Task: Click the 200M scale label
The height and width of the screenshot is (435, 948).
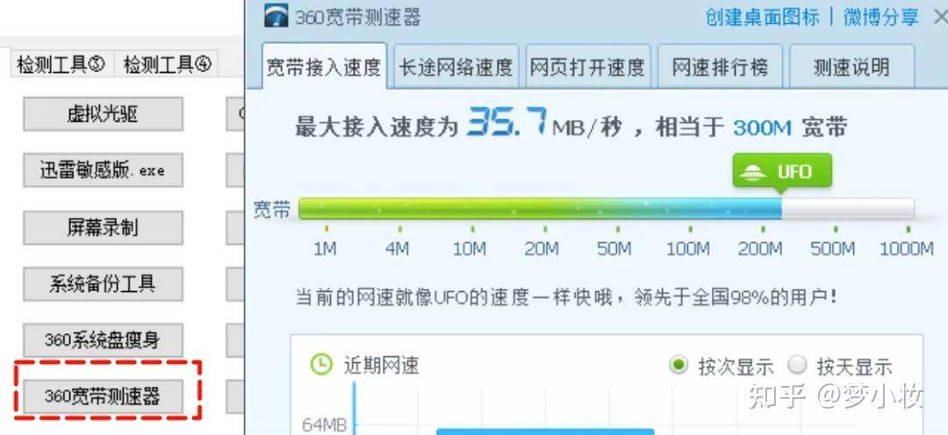Action: coord(760,248)
